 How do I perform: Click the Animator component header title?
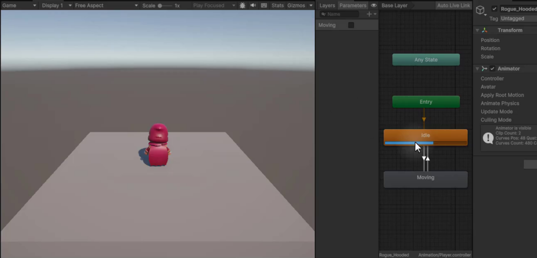(509, 69)
